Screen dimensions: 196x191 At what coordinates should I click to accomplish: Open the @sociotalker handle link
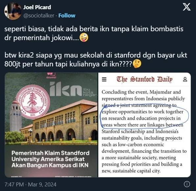coord(39,16)
